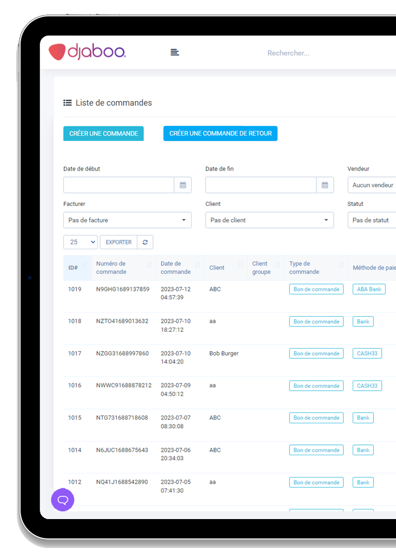Click Bon de commande tag for order 1015
The image size is (396, 554).
tap(316, 418)
